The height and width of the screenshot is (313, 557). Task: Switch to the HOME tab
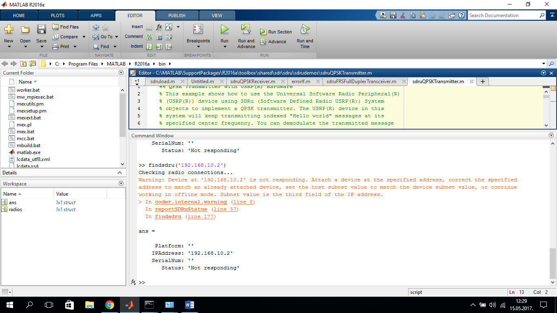tap(19, 15)
